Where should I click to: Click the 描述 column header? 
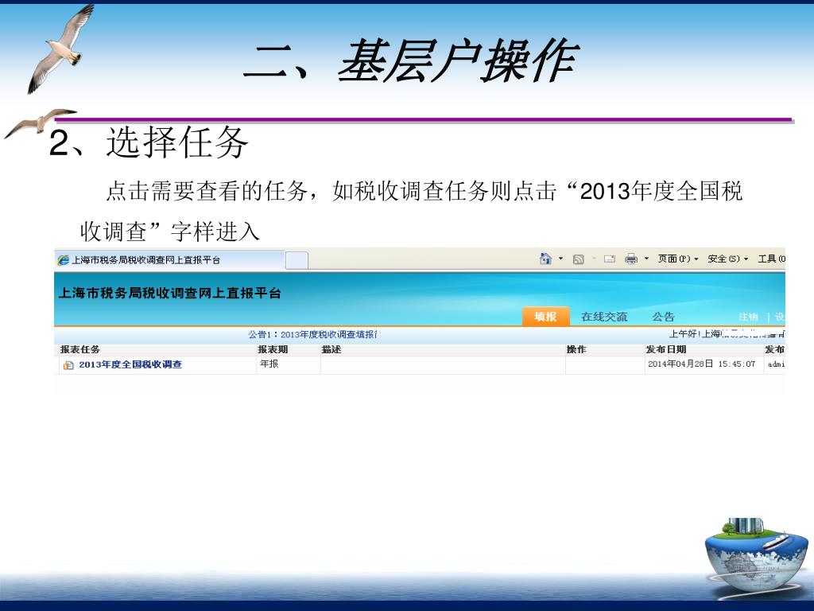[331, 349]
